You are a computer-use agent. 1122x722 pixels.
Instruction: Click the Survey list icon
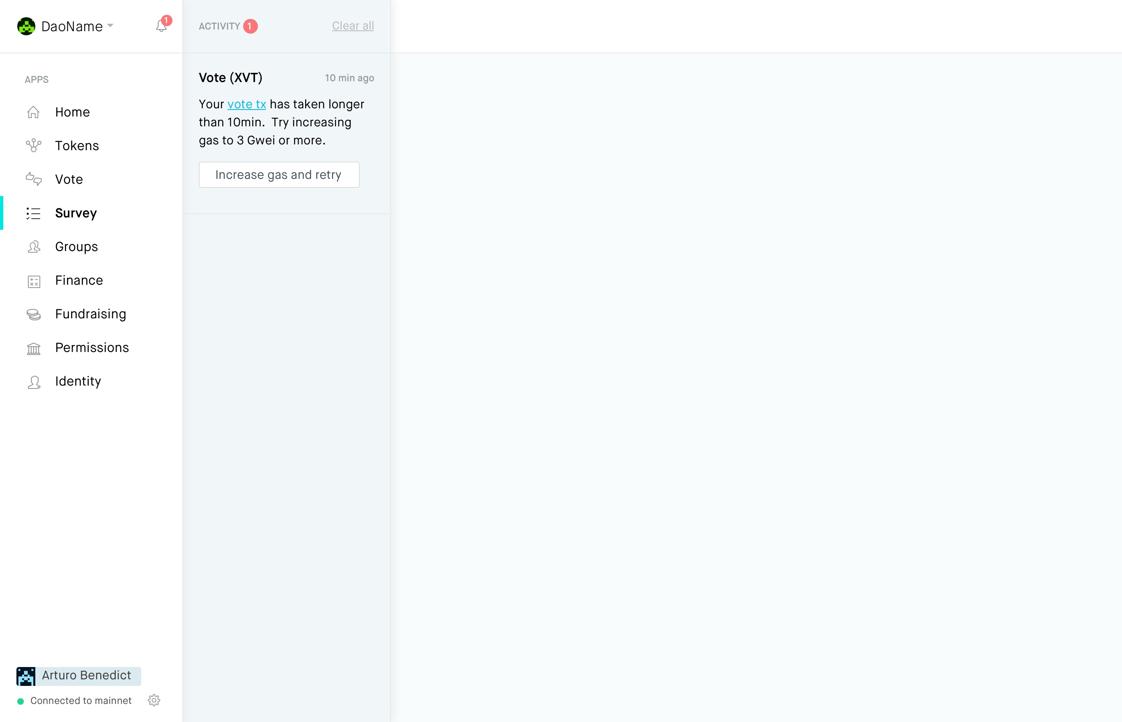pos(33,213)
